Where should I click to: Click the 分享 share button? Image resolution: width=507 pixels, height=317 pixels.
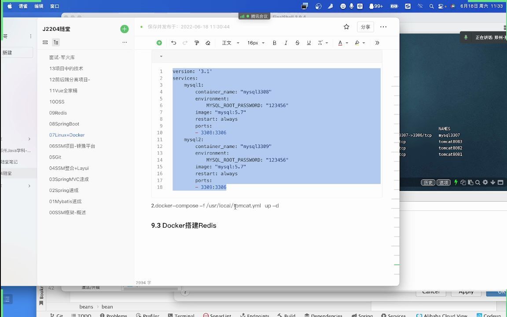365,26
